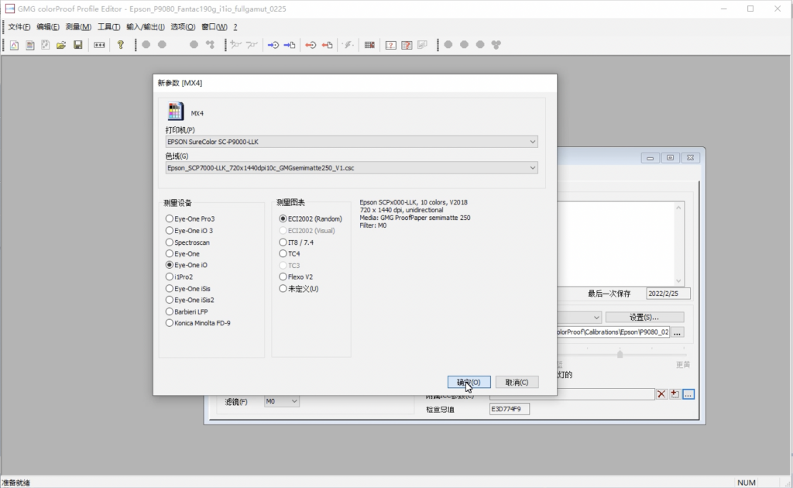Open the printer dropdown EPSON SureColor SC-P9000-LLK

[x=352, y=142]
